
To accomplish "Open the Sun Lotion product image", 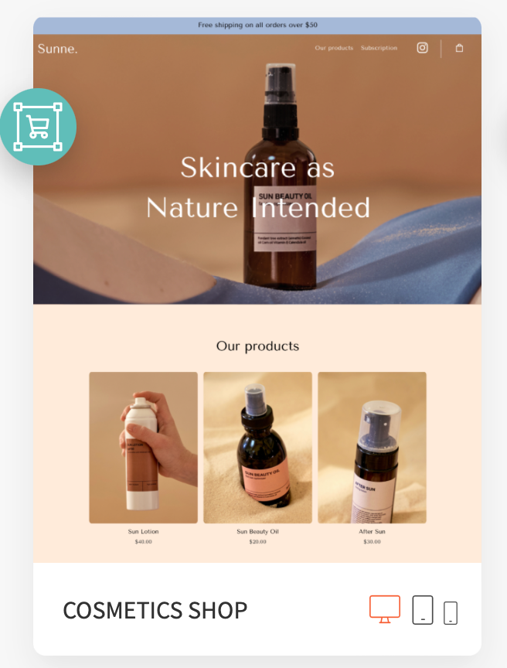I will pos(144,448).
